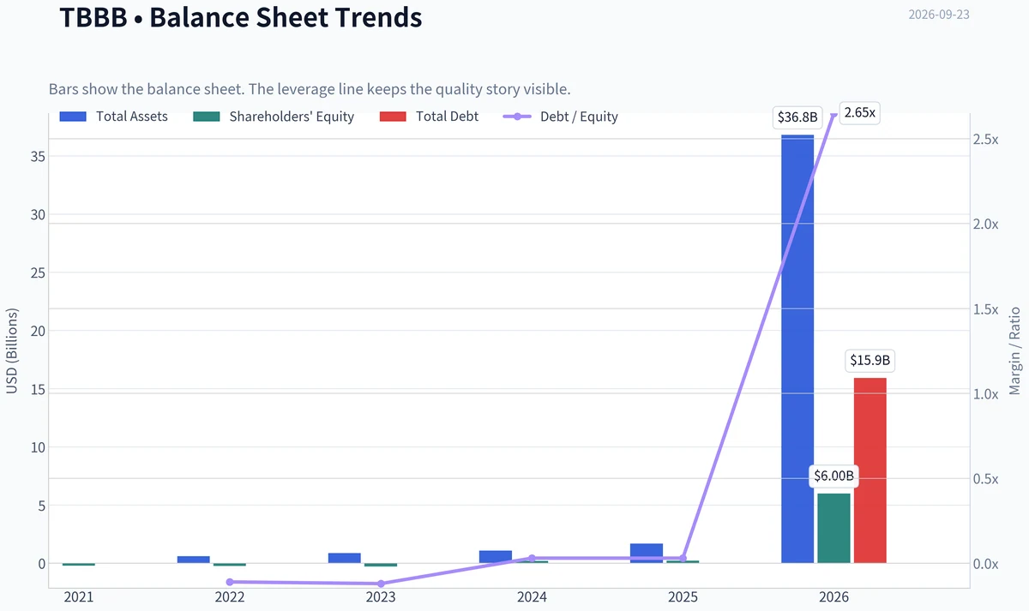Click the blue Total Assets legend swatch
This screenshot has height=611, width=1029.
point(73,117)
